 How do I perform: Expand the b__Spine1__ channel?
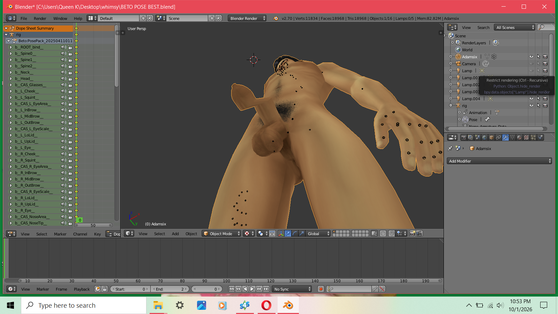pyautogui.click(x=11, y=60)
